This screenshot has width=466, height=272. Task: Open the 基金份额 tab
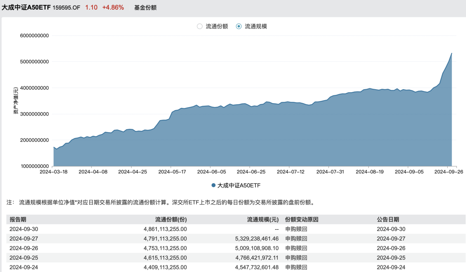146,7
